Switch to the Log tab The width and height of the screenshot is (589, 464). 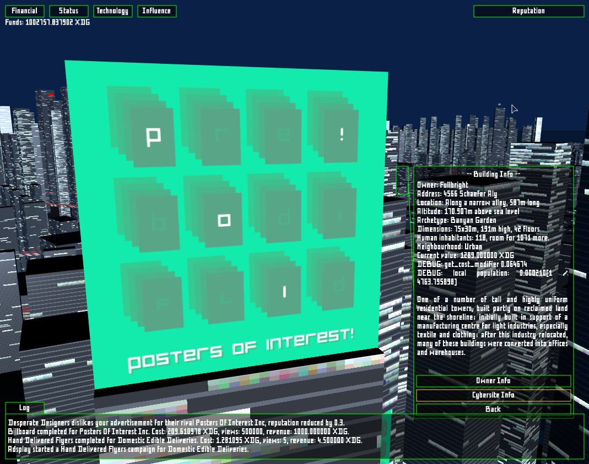pyautogui.click(x=23, y=407)
